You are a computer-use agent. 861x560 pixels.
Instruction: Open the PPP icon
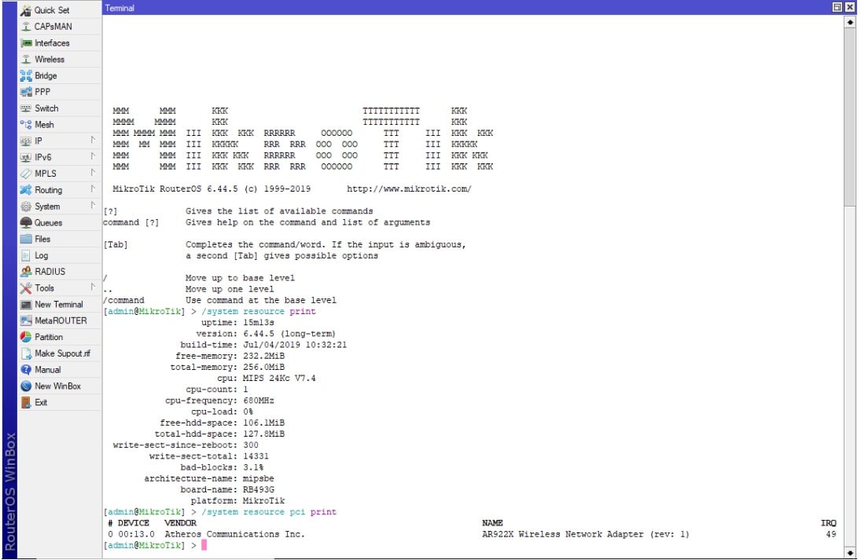click(26, 92)
